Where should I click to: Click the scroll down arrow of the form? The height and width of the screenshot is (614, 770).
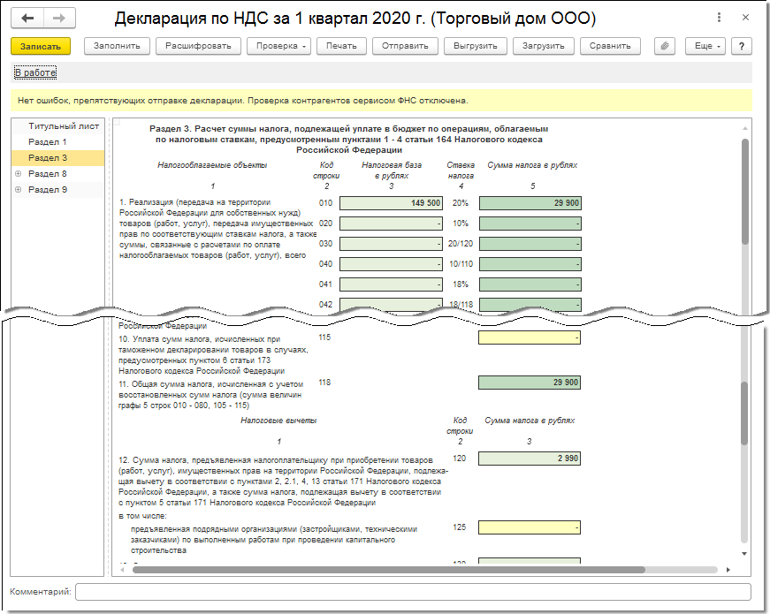pyautogui.click(x=744, y=554)
